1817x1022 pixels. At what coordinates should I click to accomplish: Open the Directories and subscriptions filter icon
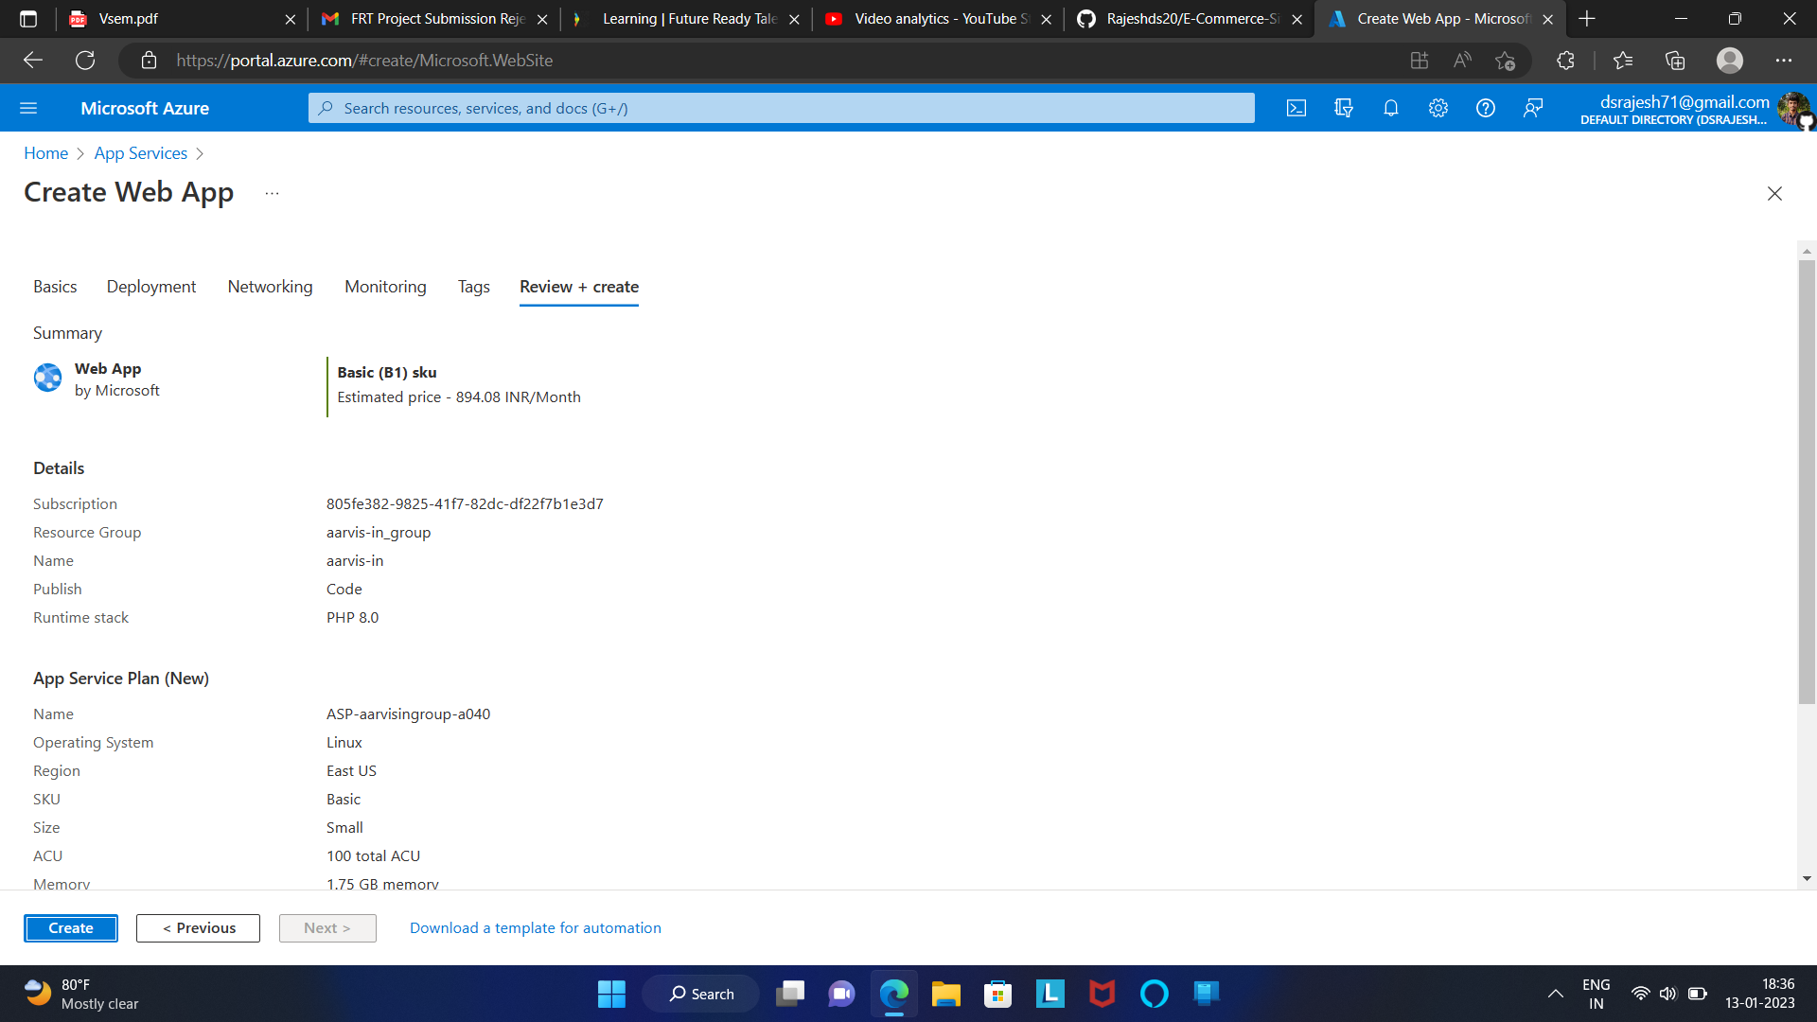[x=1344, y=108]
